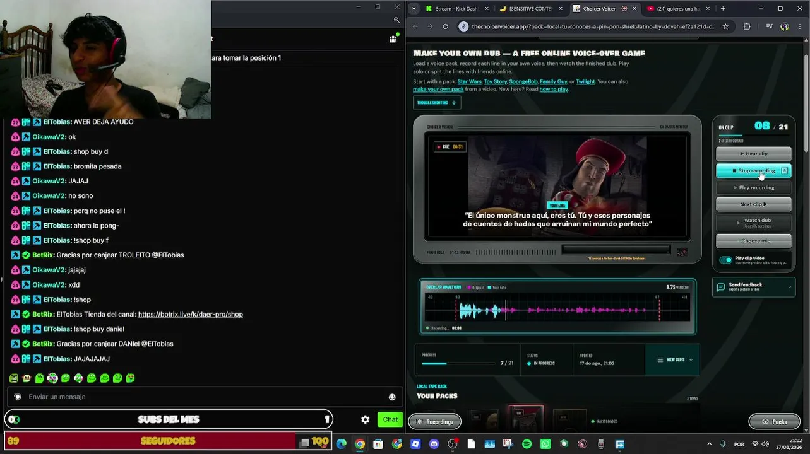Open the Wi-Fi network tray icon
Screen dimensions: 810x454
(x=754, y=444)
